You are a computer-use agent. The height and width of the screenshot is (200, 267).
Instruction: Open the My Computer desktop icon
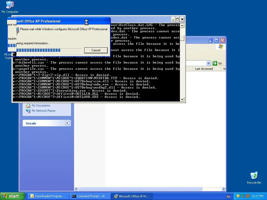(10, 7)
